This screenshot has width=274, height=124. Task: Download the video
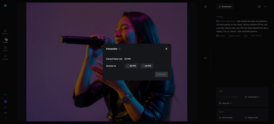pyautogui.click(x=225, y=7)
